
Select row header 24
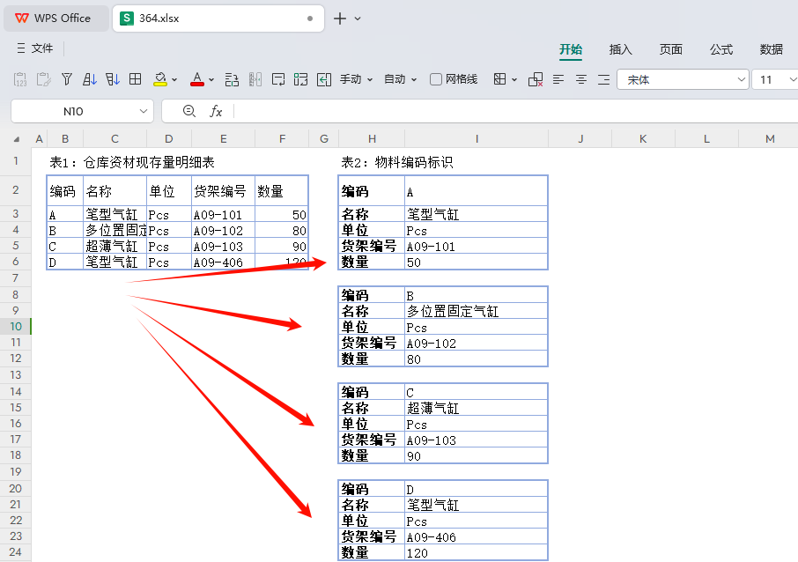pyautogui.click(x=16, y=551)
